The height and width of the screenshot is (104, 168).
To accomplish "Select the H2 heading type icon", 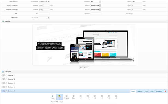I will pos(88,97).
